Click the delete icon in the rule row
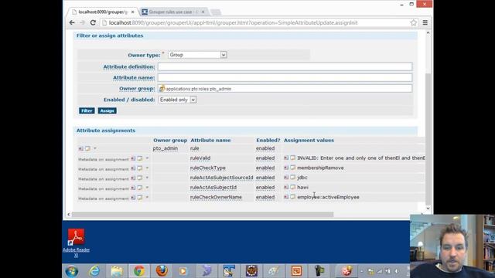Viewport: 495px width, 278px height. click(x=80, y=148)
